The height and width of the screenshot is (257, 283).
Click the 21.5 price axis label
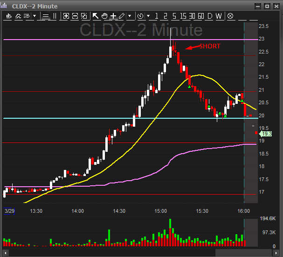pos(264,77)
